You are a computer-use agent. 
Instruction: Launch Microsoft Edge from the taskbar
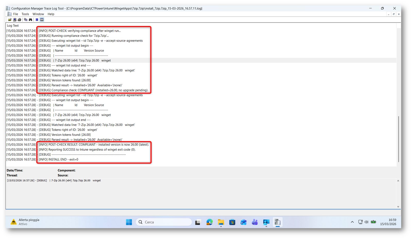[x=209, y=222]
